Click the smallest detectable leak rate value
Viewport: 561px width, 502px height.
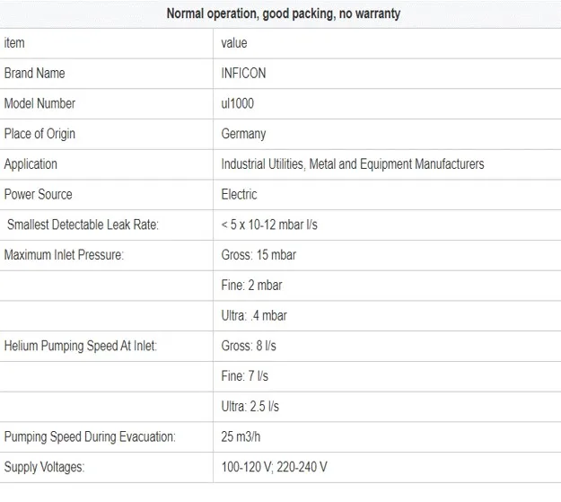click(269, 225)
